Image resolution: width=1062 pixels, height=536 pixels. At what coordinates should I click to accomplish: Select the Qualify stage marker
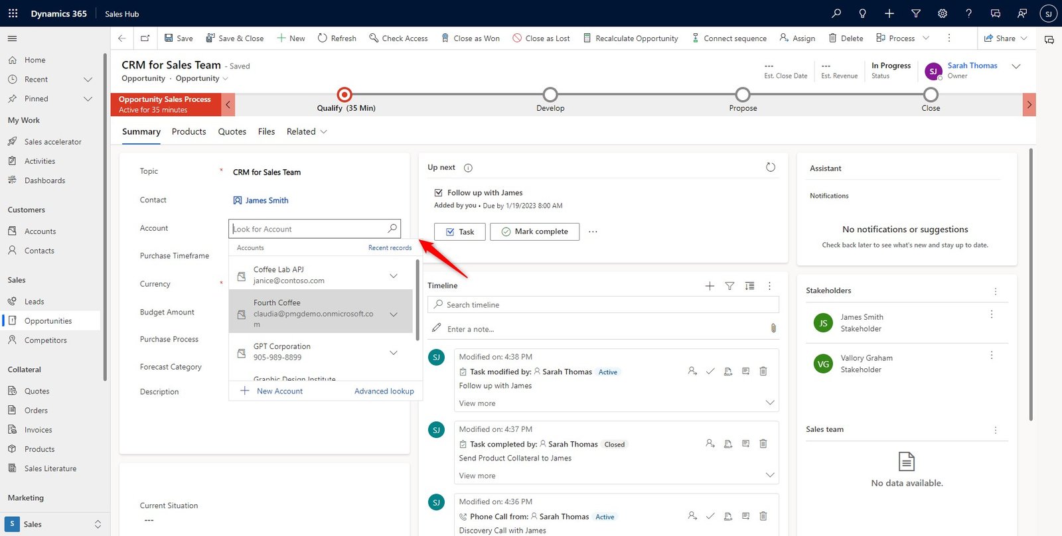click(x=344, y=94)
